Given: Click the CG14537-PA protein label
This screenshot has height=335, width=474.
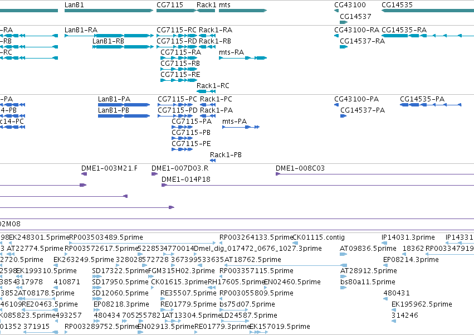Looking at the screenshot, I should (363, 110).
